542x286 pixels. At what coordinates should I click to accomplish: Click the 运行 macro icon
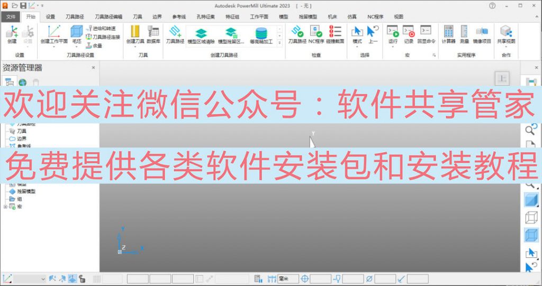click(393, 32)
